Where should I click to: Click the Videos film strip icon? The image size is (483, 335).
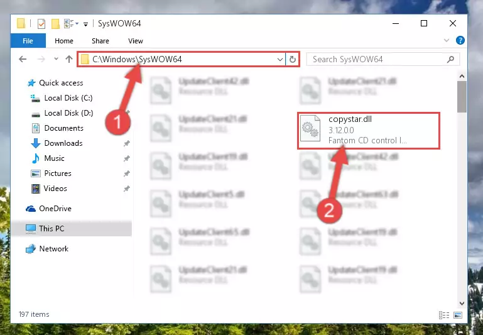[x=36, y=189]
